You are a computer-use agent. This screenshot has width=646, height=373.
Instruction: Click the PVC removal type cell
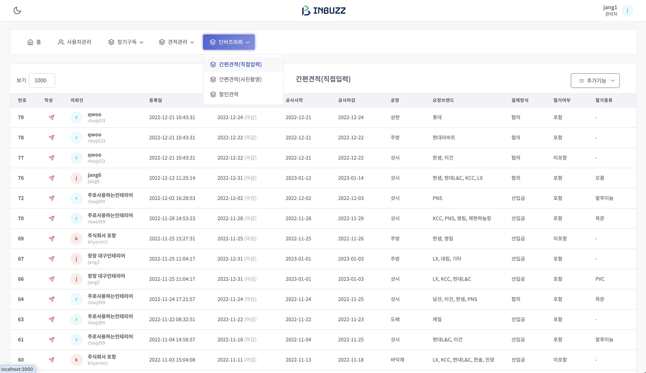[600, 279]
